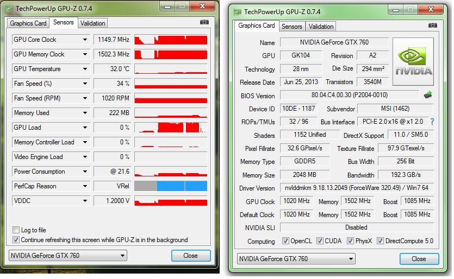
Task: Click the BIOS Version field value
Action: (350, 95)
